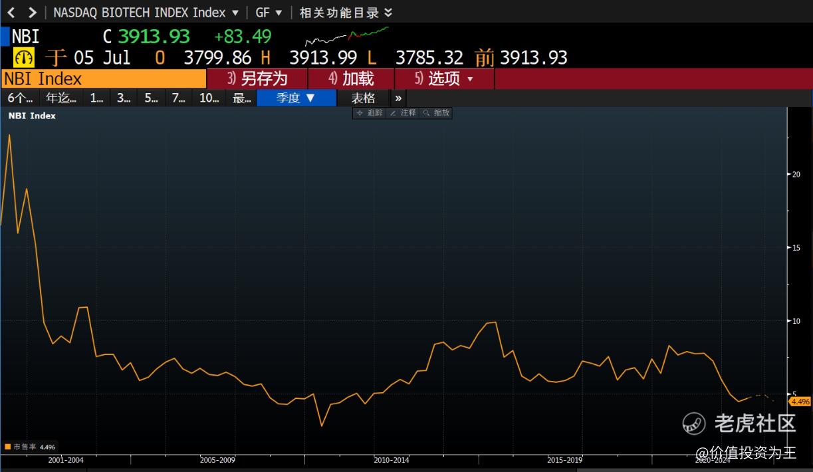Enable 追踪 tracking crosshair tool
813x472 pixels.
tap(370, 113)
